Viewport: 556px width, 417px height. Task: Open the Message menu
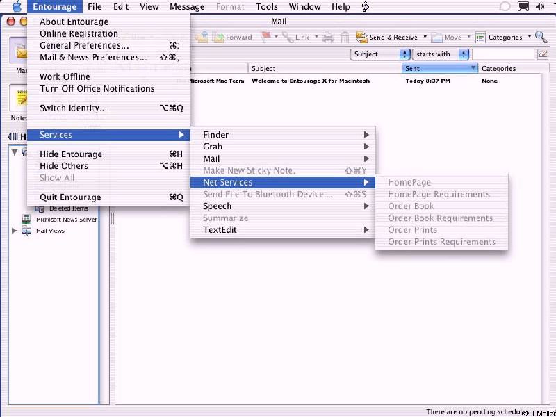187,6
